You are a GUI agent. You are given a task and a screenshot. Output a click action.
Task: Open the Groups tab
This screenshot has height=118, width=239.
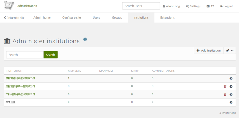click(117, 18)
